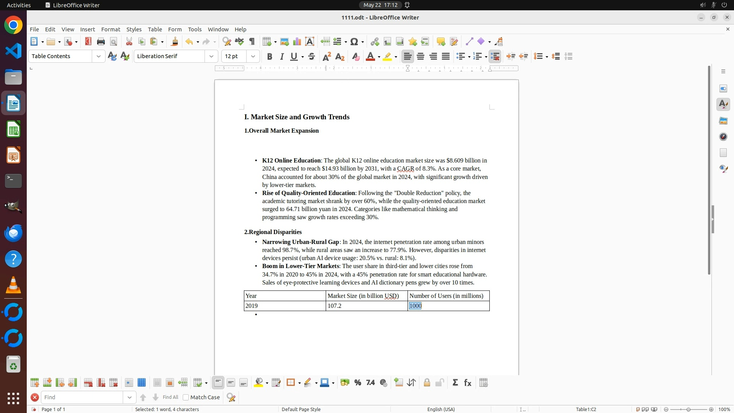Screen dimensions: 734x413
Task: Click the Clone Formatting paintbrush icon
Action: (175, 42)
